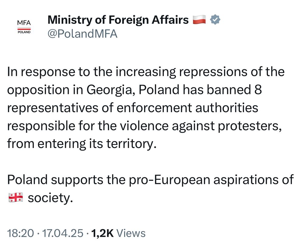Click the 'POLAND' text in the logo

[24, 32]
